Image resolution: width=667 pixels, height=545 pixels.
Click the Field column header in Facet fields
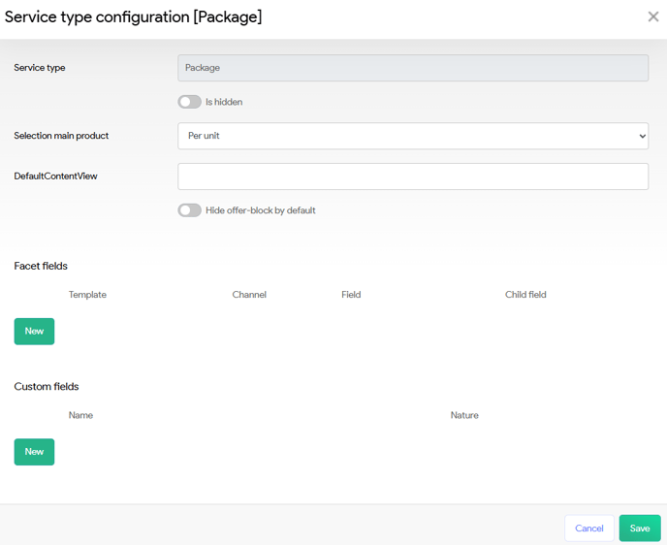[x=351, y=295]
